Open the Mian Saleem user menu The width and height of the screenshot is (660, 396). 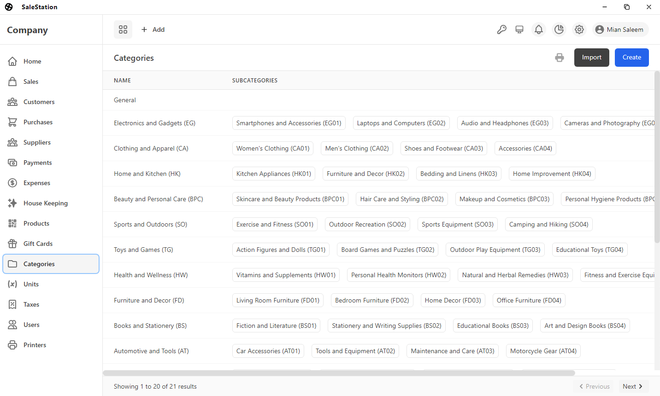(620, 29)
